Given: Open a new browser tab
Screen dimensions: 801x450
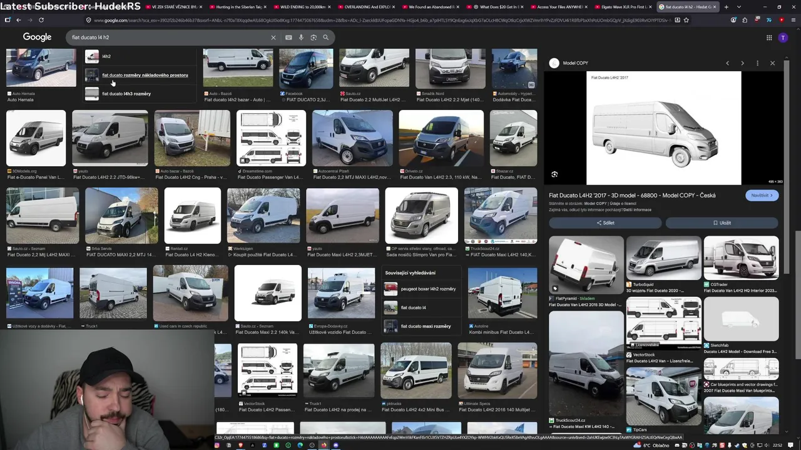Looking at the screenshot, I should pos(726,7).
